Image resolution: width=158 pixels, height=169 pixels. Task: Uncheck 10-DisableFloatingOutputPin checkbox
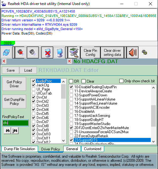pyautogui.click(x=71, y=87)
